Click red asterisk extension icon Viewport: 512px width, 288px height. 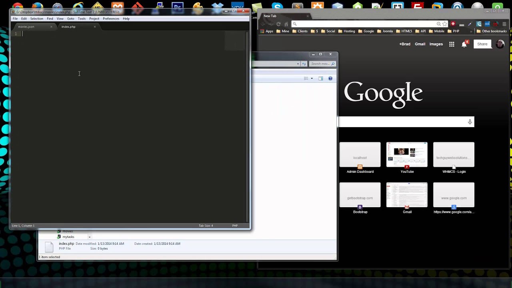point(453,24)
